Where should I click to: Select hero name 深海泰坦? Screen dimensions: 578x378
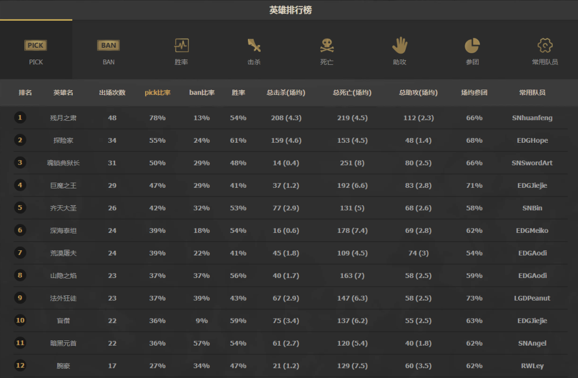pyautogui.click(x=63, y=231)
